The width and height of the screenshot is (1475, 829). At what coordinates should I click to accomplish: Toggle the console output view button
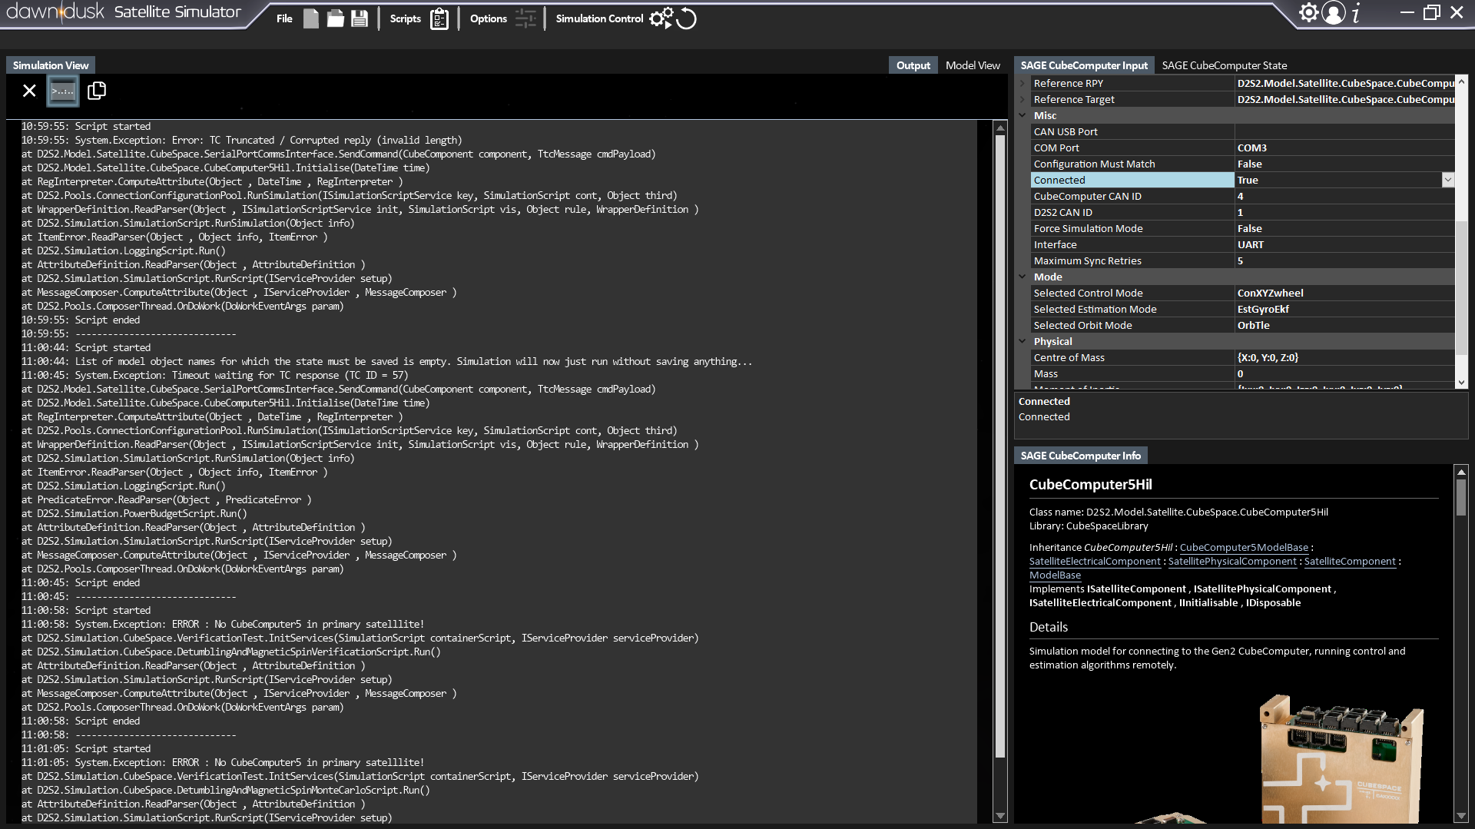tap(63, 91)
